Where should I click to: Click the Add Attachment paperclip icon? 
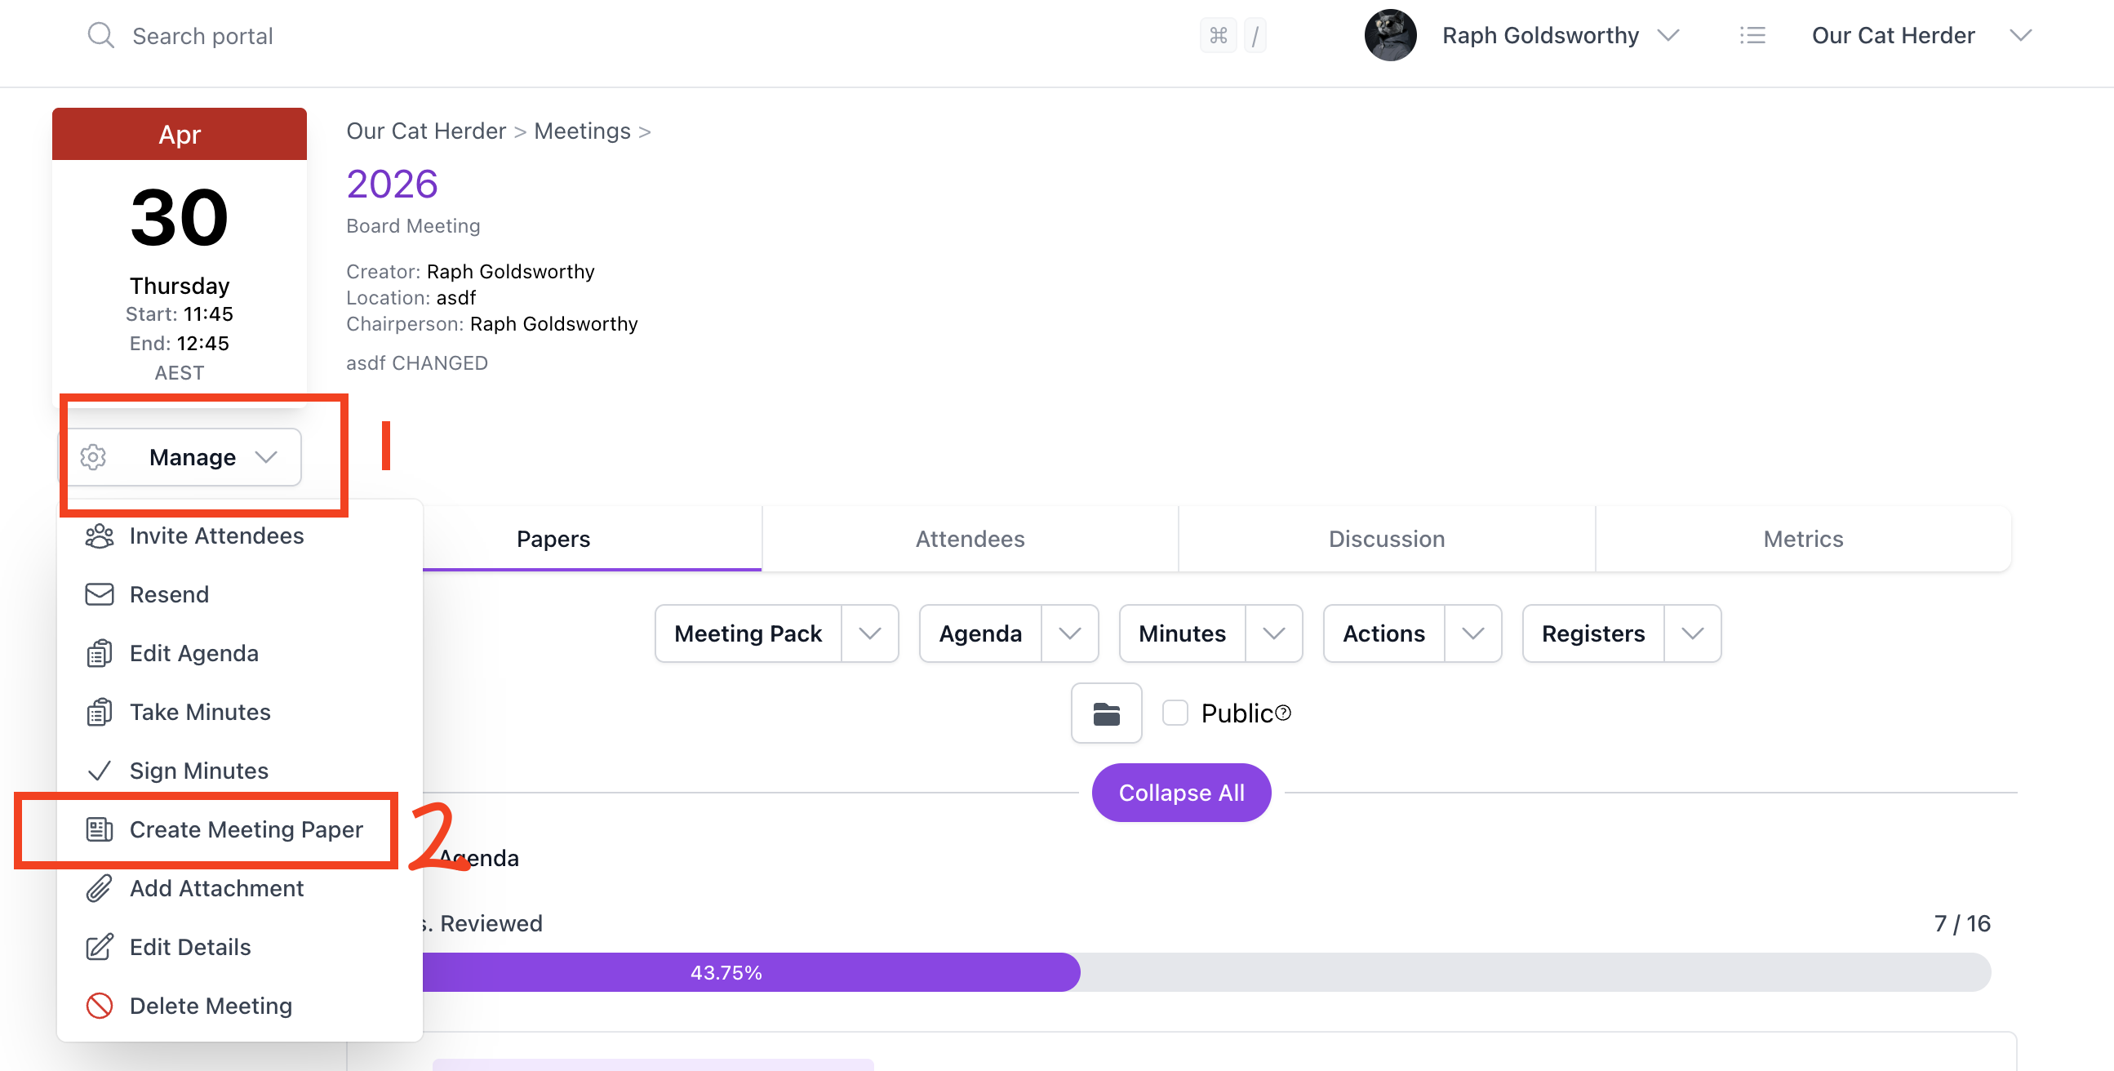coord(100,888)
